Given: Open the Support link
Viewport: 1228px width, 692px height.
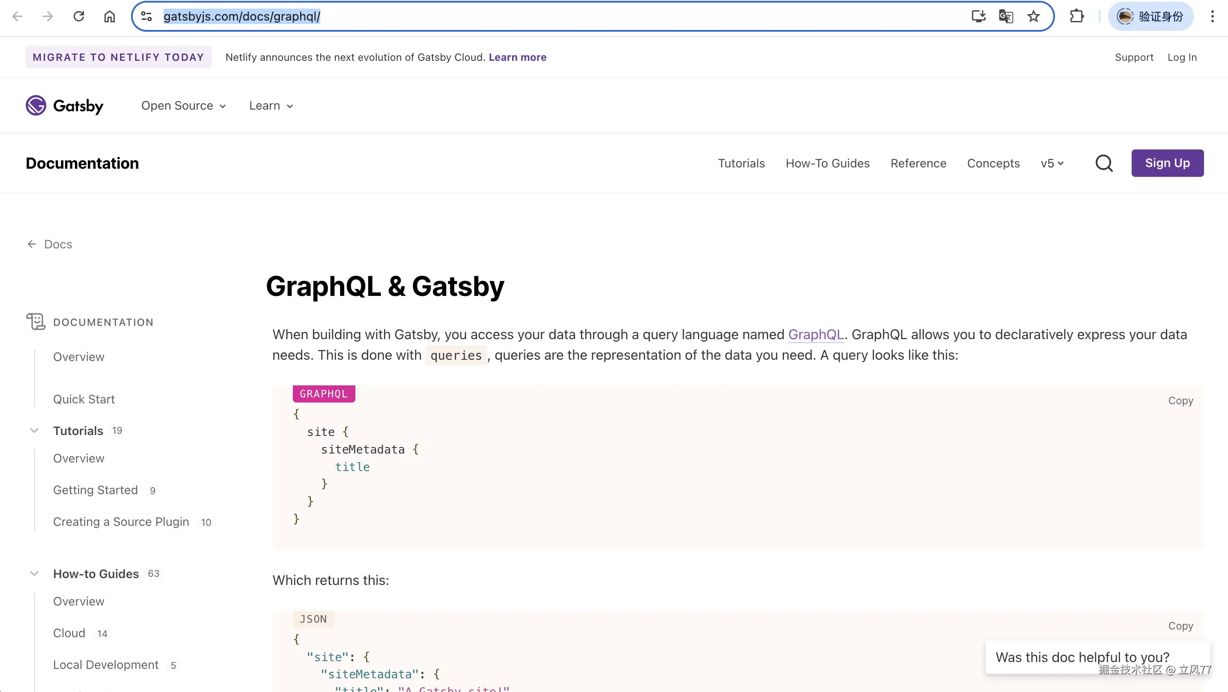Looking at the screenshot, I should coord(1134,57).
